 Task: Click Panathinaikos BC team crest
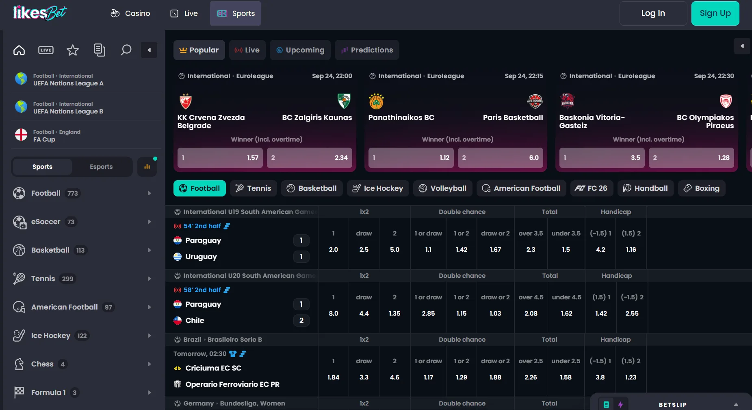pyautogui.click(x=377, y=101)
